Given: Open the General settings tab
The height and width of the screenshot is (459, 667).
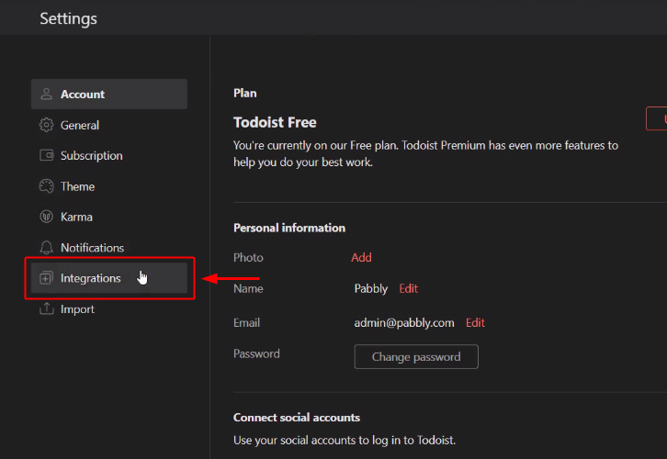Looking at the screenshot, I should click(109, 125).
